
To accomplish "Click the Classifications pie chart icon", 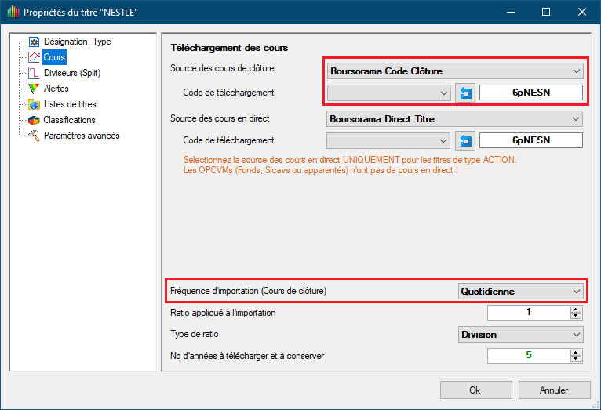I will [34, 120].
